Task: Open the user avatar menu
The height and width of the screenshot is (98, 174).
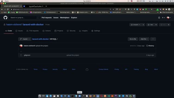Action: [169, 17]
